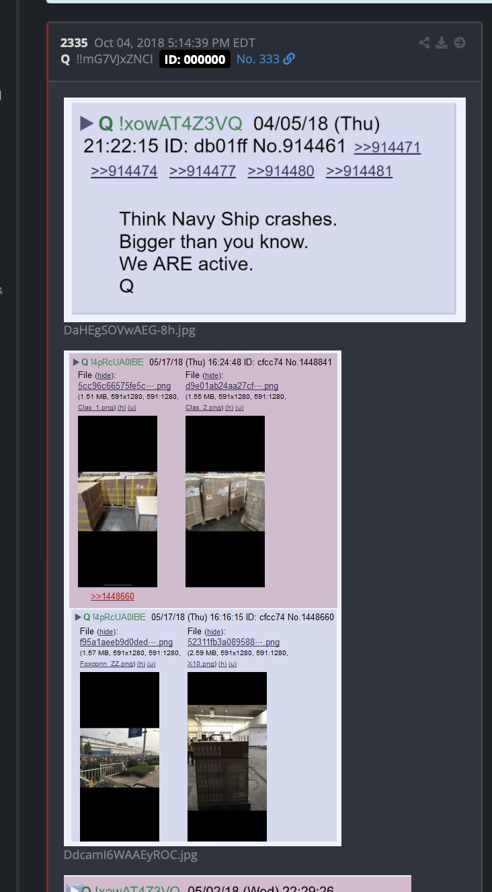Click the >>1448660 reply reference
The image size is (492, 892).
[112, 597]
